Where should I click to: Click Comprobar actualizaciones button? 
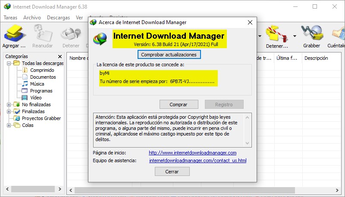point(169,55)
